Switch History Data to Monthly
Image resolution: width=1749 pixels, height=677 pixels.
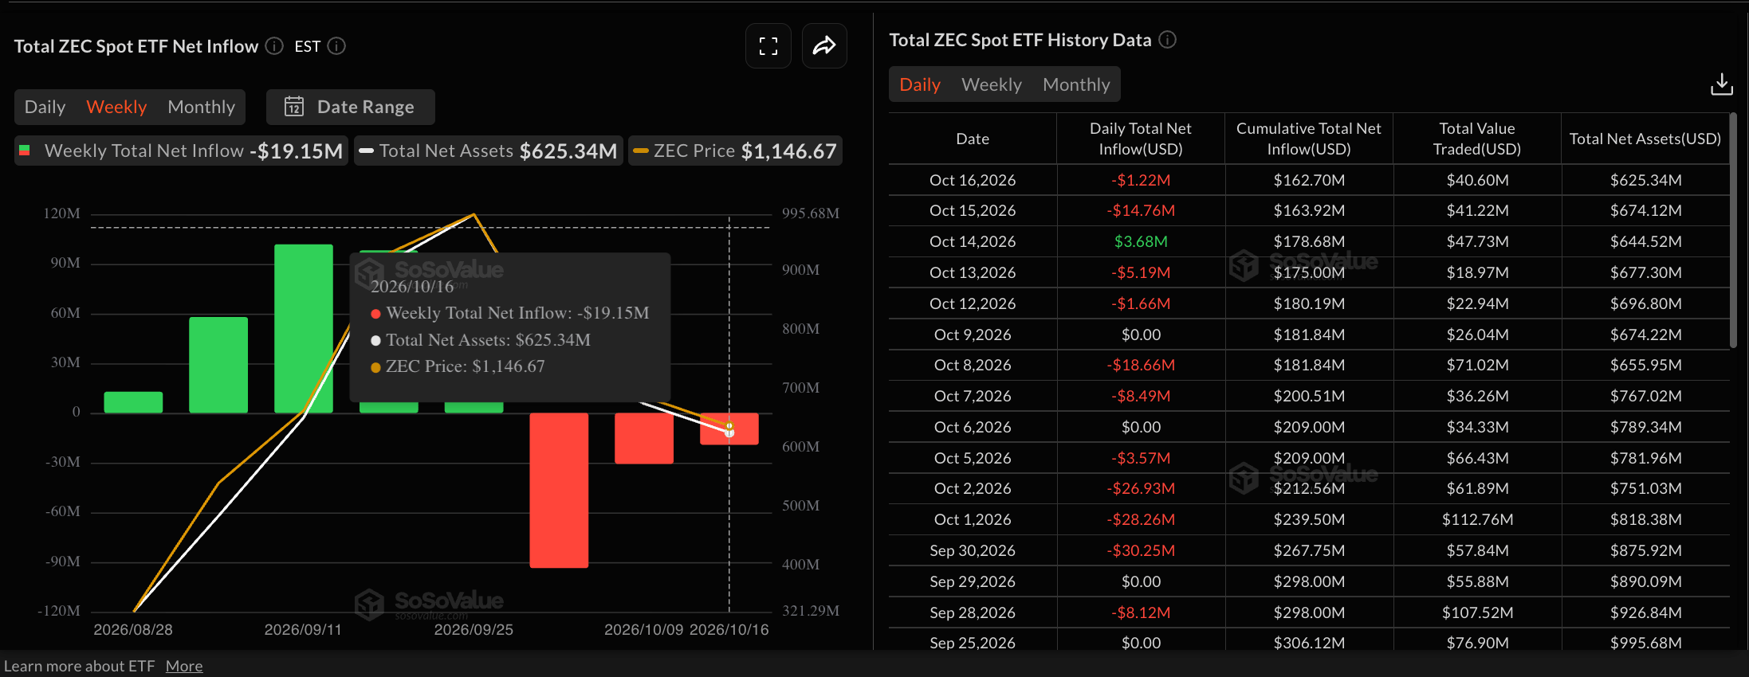pyautogui.click(x=1076, y=84)
